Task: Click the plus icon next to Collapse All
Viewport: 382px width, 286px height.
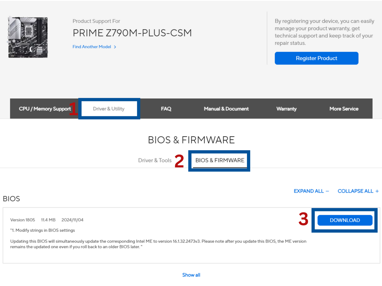Action: pos(377,191)
